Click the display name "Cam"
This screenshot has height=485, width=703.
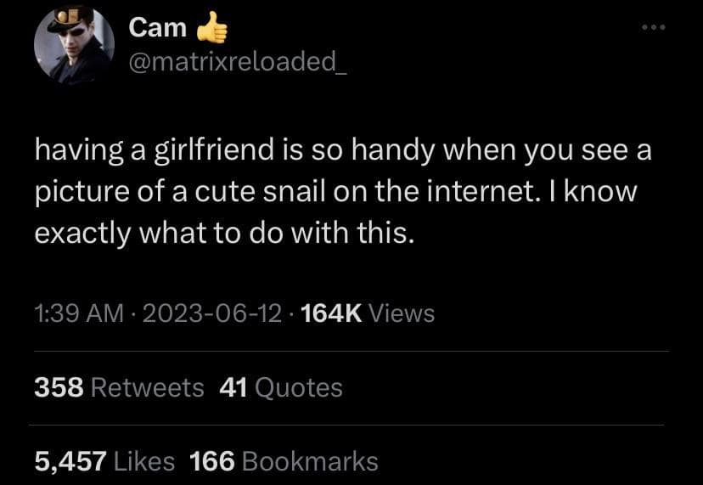pos(158,29)
